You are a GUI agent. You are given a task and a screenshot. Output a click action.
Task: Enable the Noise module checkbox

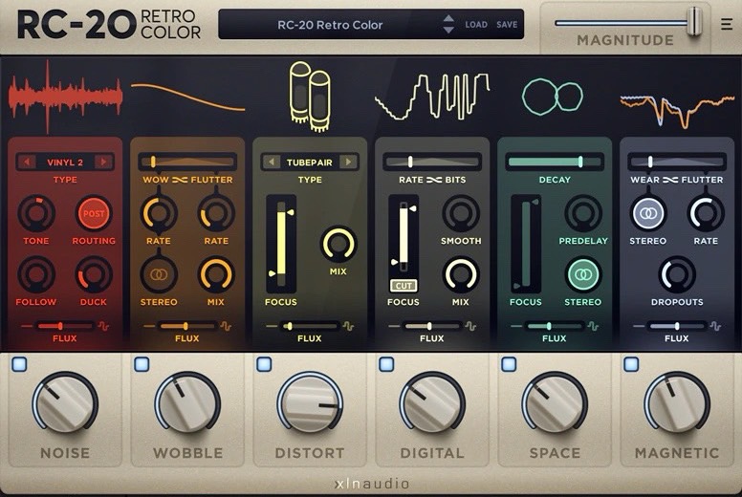(x=19, y=364)
